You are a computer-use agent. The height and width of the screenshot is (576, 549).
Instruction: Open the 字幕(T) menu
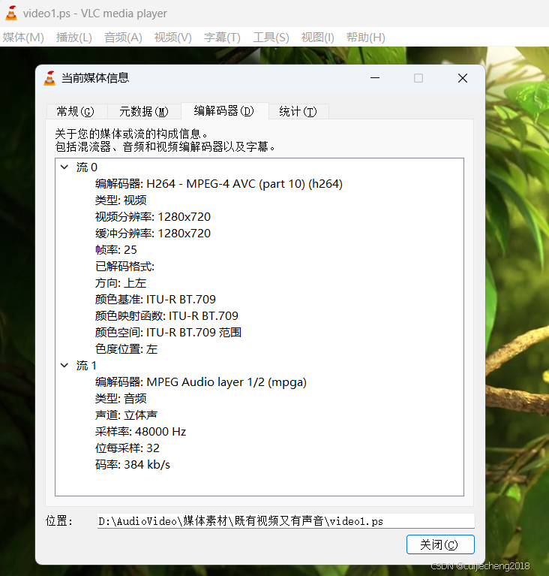point(222,38)
